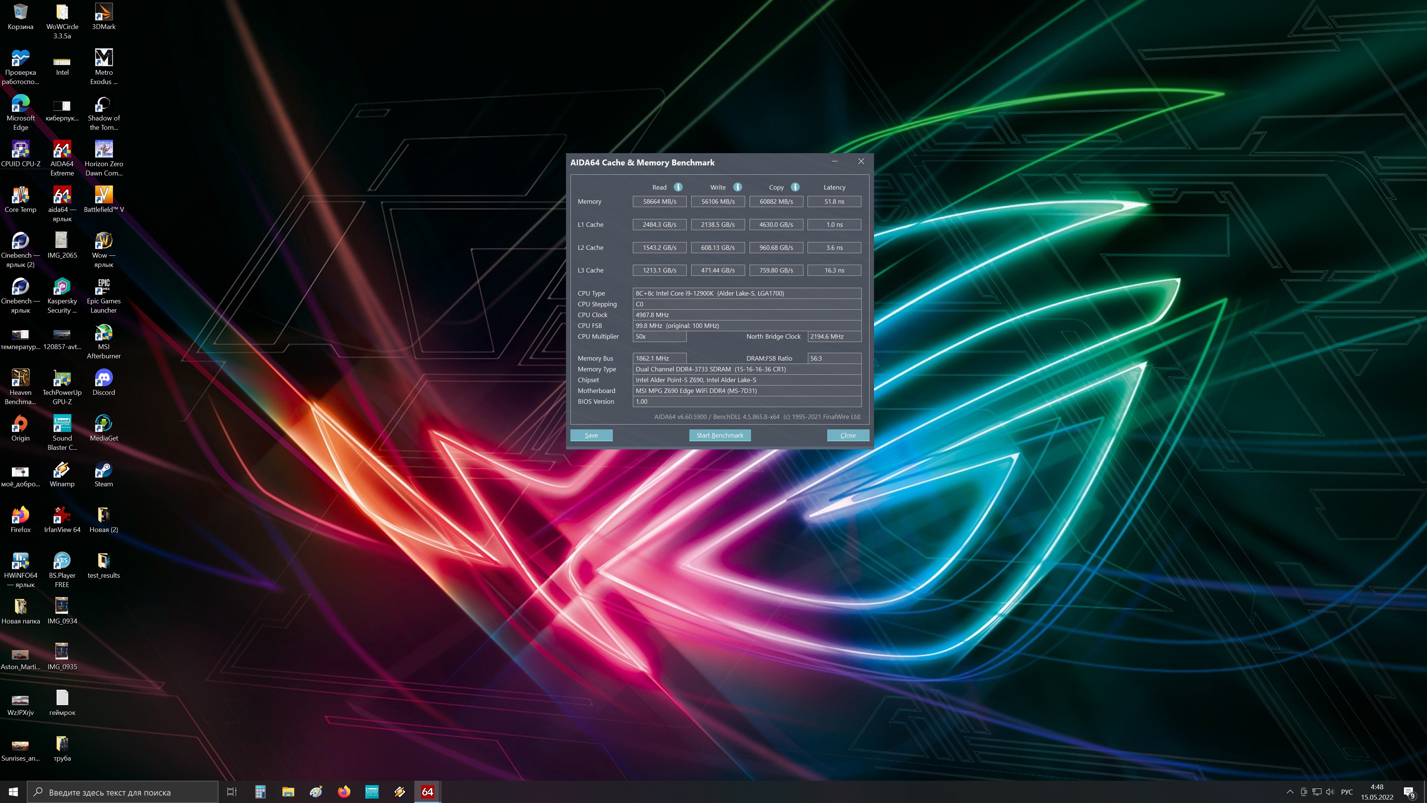Screen dimensions: 1427x803
Task: Open the Windows Start menu
Action: [x=13, y=791]
